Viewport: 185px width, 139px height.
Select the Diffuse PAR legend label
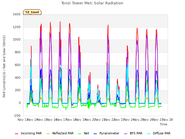[162, 133]
